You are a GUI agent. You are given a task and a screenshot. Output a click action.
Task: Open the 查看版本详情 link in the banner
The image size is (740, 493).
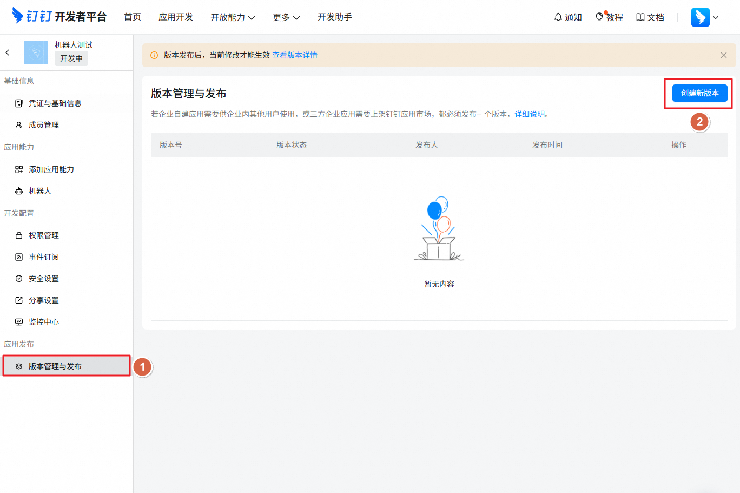(294, 55)
